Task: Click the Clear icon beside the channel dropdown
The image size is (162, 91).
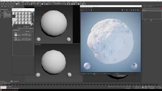Action: pyautogui.click(x=91, y=10)
